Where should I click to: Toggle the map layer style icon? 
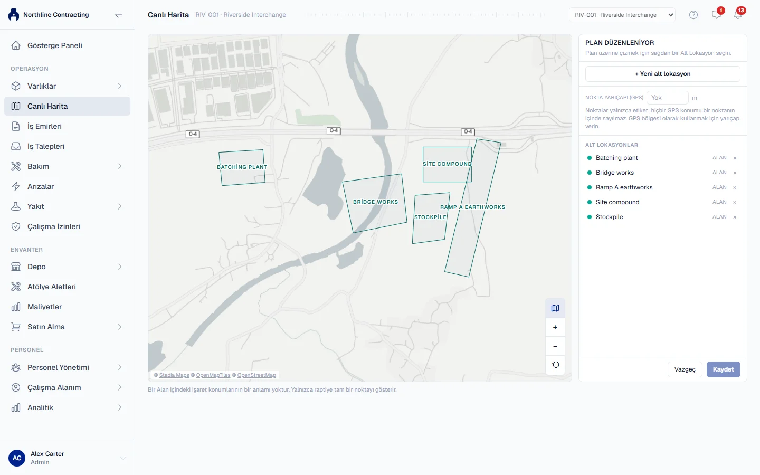point(555,308)
